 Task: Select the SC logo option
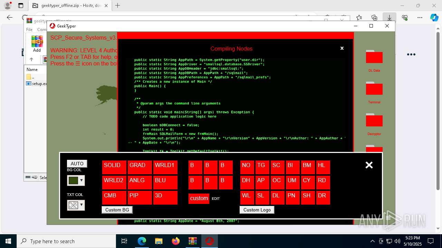point(278,167)
